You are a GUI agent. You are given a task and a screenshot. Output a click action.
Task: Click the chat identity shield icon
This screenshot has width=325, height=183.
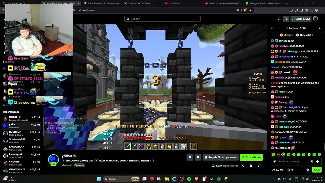(x=274, y=161)
